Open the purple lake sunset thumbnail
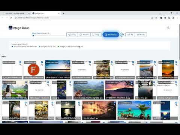The width and height of the screenshot is (180, 135). pyautogui.click(x=119, y=90)
